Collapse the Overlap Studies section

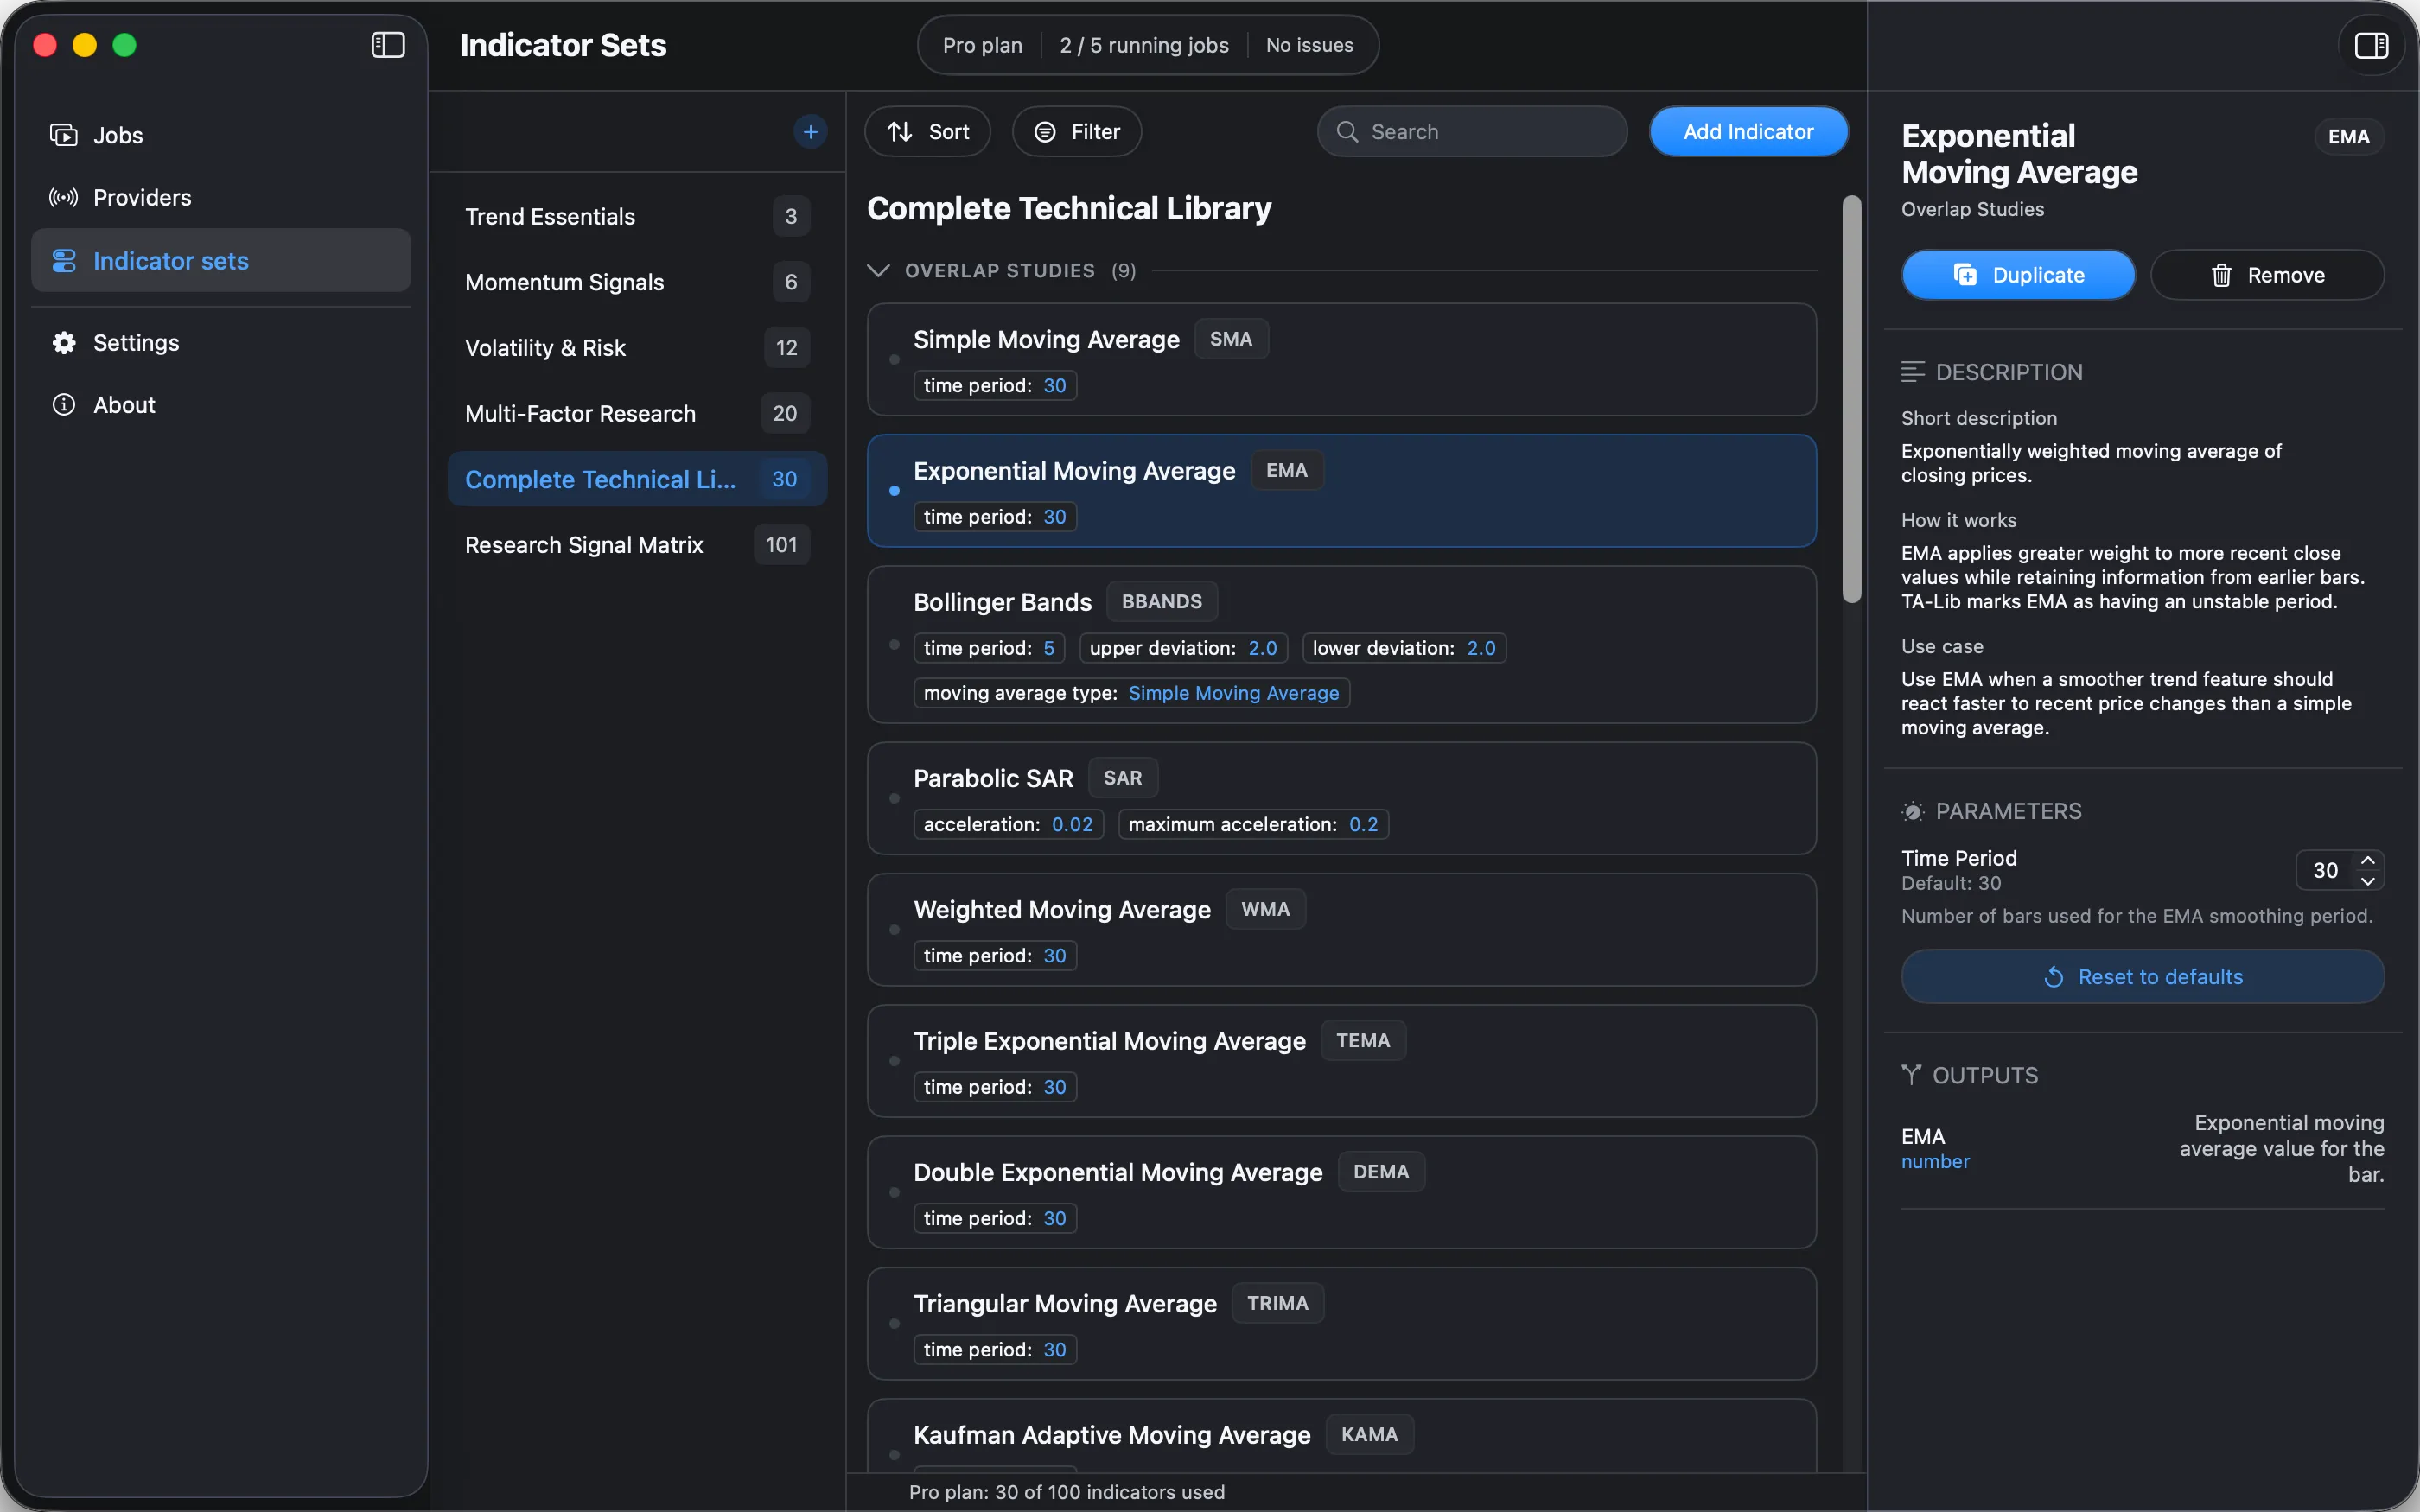point(878,270)
